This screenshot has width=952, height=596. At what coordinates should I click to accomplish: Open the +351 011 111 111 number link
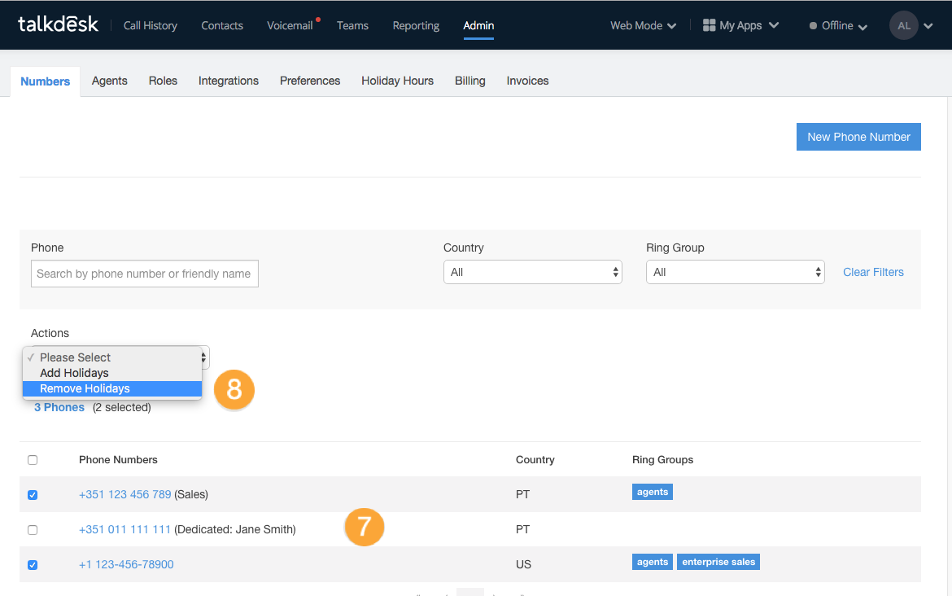tap(125, 530)
